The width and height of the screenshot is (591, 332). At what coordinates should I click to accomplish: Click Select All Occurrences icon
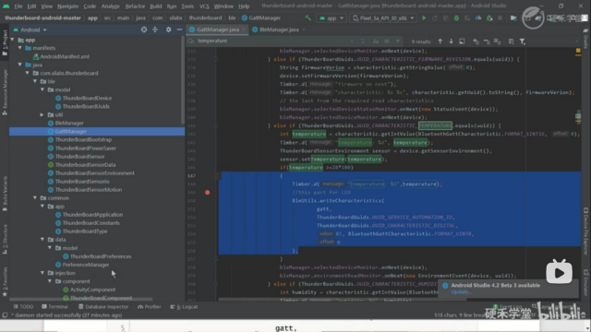pos(498,41)
